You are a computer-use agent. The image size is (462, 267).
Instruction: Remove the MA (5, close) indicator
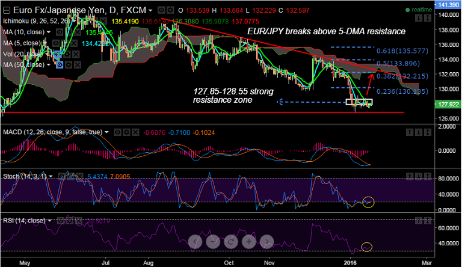(73, 43)
